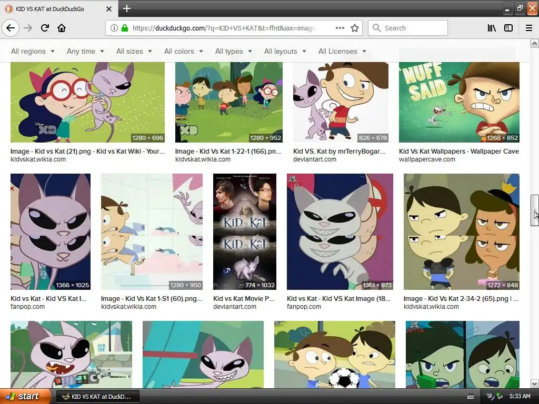
Task: Bookmark this page with the star
Action: click(x=355, y=28)
